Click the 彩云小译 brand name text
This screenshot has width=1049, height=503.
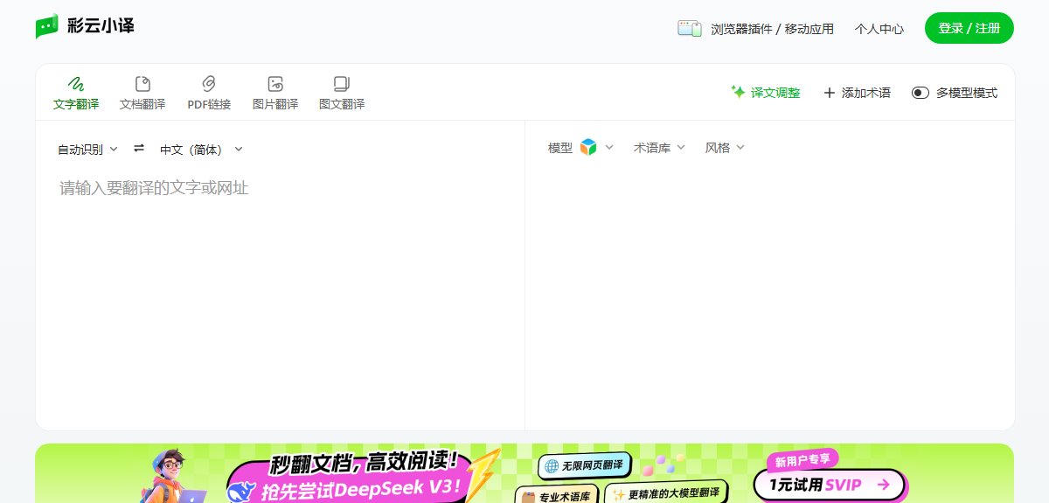(101, 27)
